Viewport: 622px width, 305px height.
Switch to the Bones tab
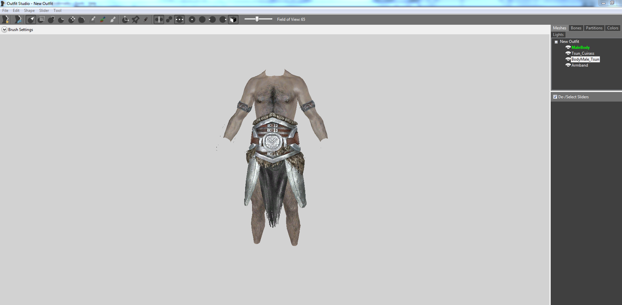pos(576,28)
